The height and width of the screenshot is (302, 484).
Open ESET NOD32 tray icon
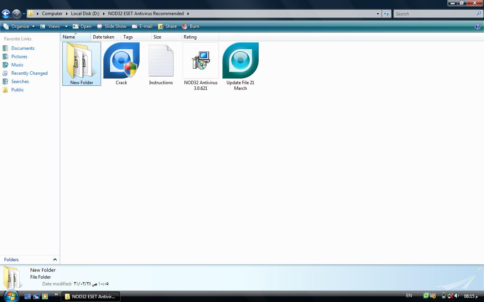pyautogui.click(x=426, y=296)
